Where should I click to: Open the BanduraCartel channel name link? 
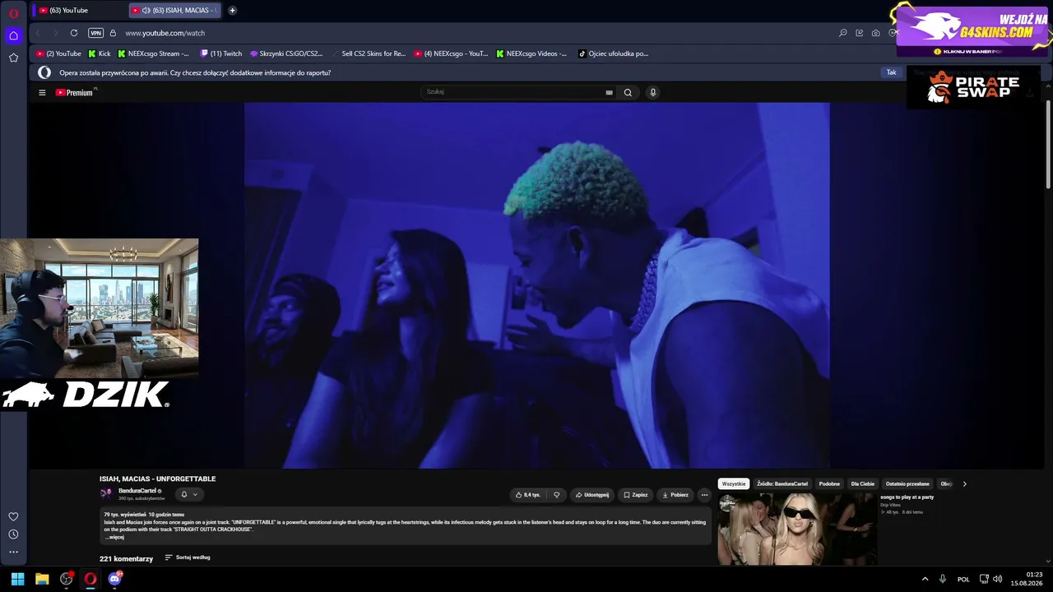(x=137, y=491)
